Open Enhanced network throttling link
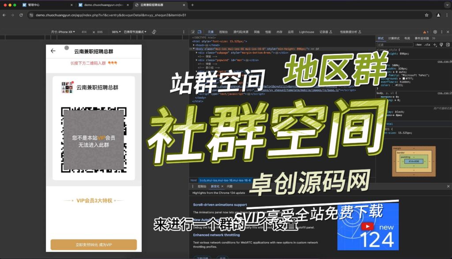 coord(216,235)
